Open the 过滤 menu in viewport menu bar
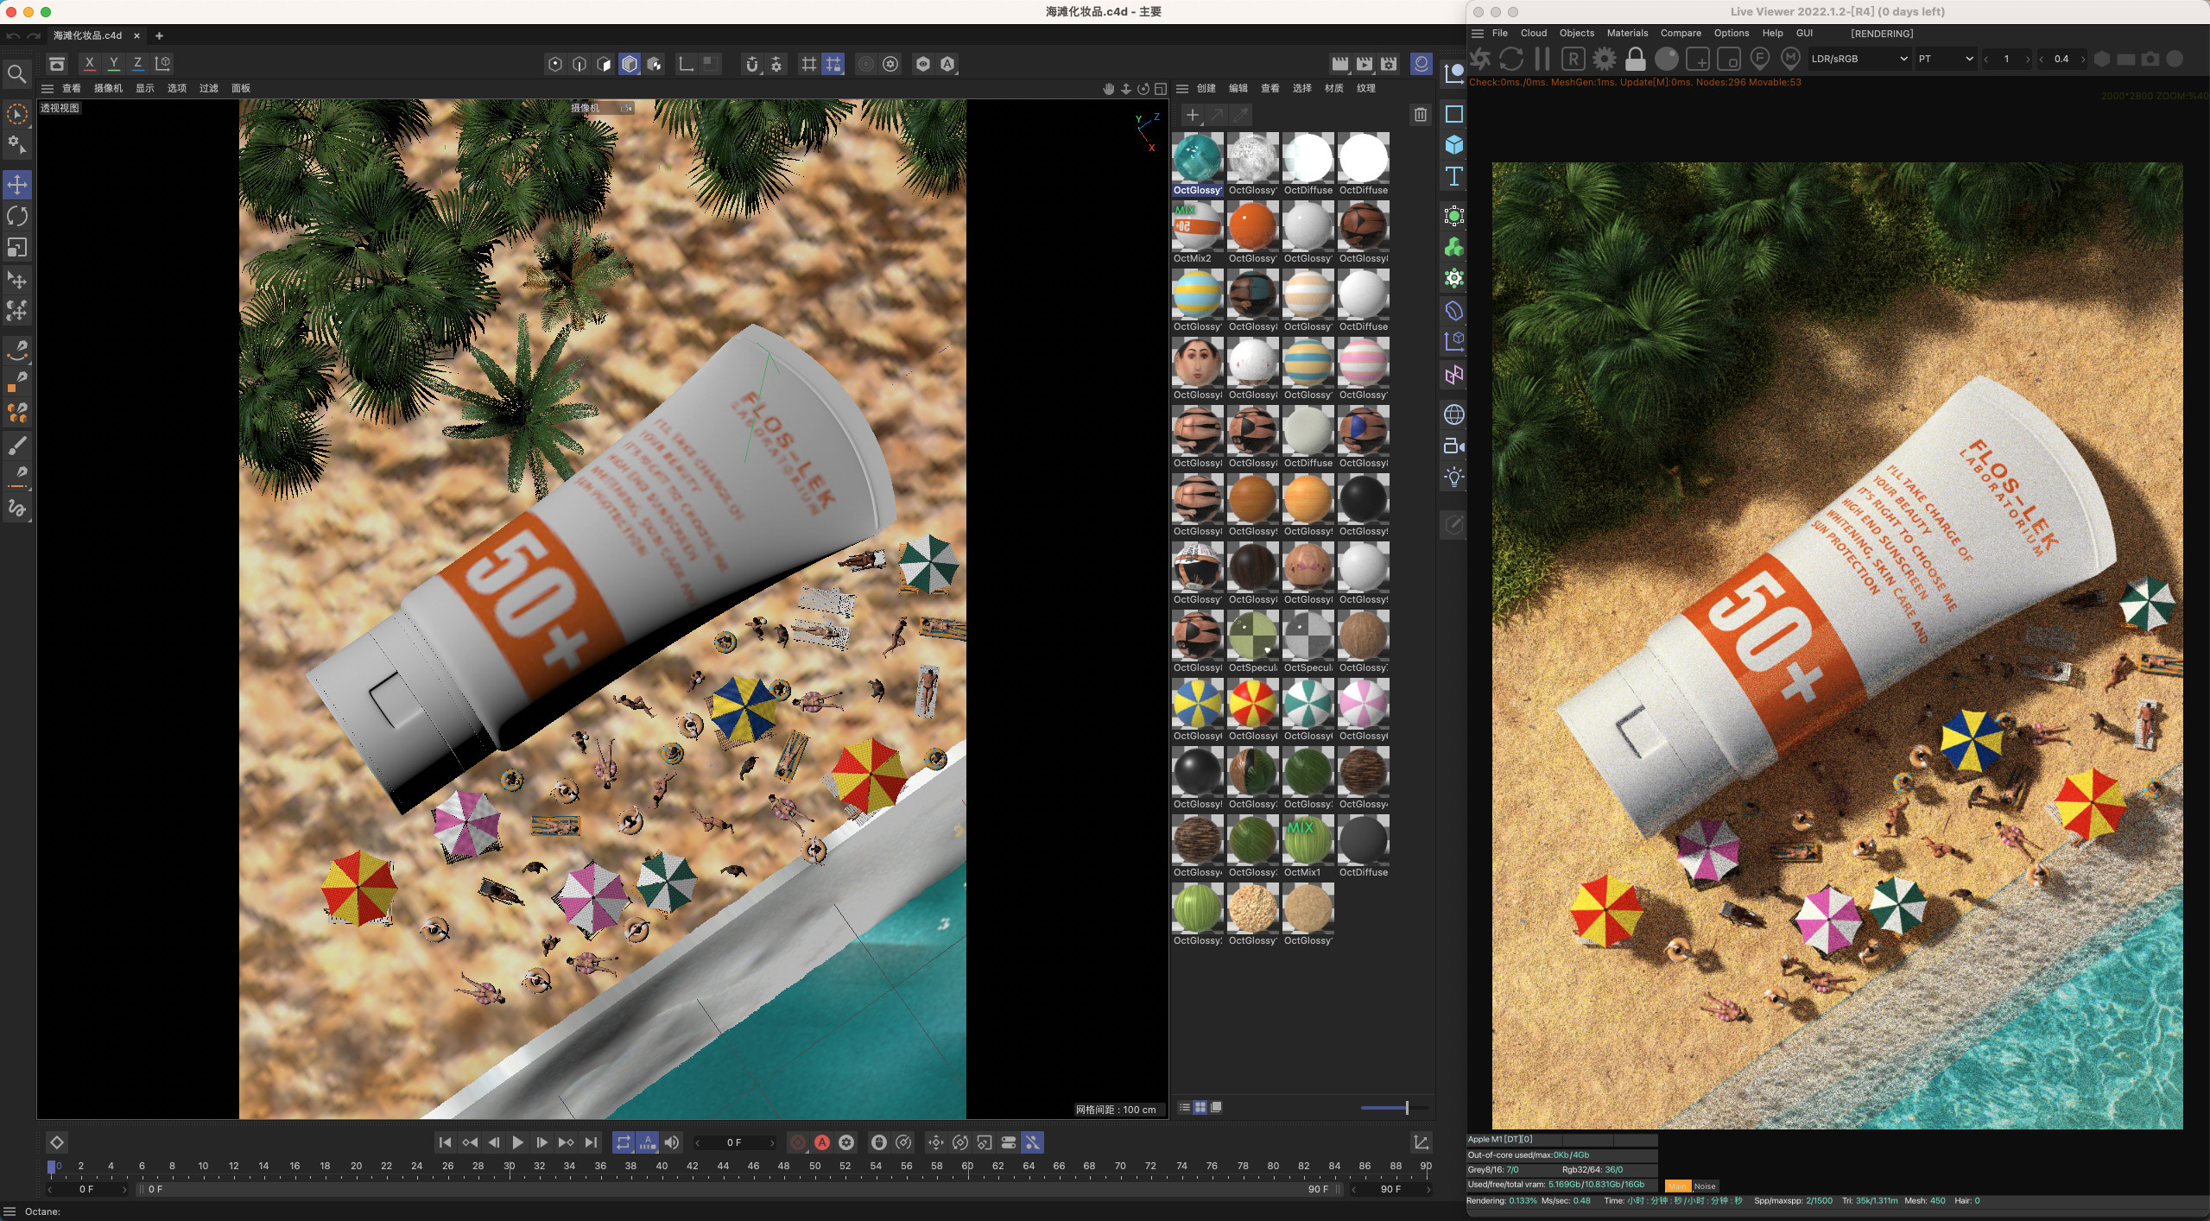The height and width of the screenshot is (1221, 2210). tap(208, 88)
